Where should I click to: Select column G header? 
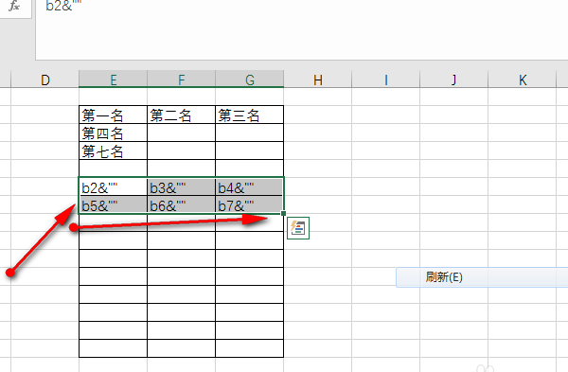(x=250, y=80)
